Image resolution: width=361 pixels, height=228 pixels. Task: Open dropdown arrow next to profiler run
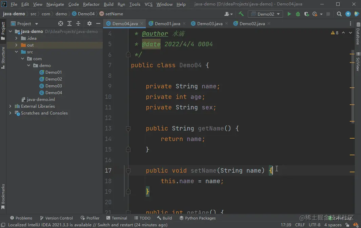coord(321,14)
